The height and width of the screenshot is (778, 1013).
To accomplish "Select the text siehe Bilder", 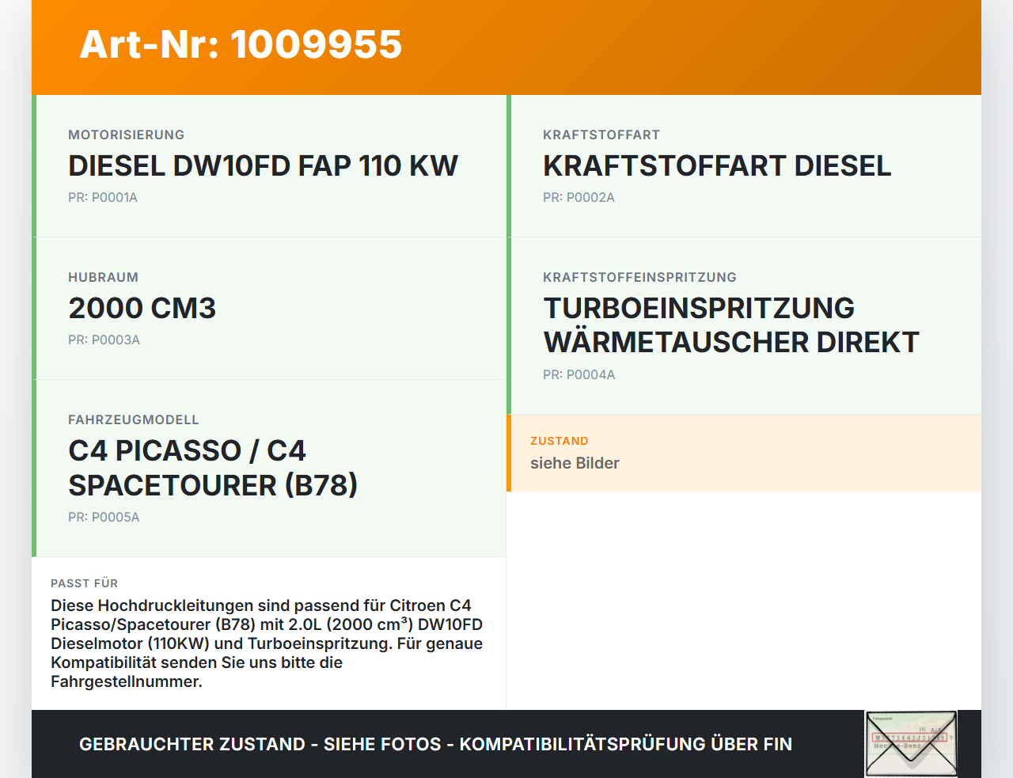I will point(575,464).
